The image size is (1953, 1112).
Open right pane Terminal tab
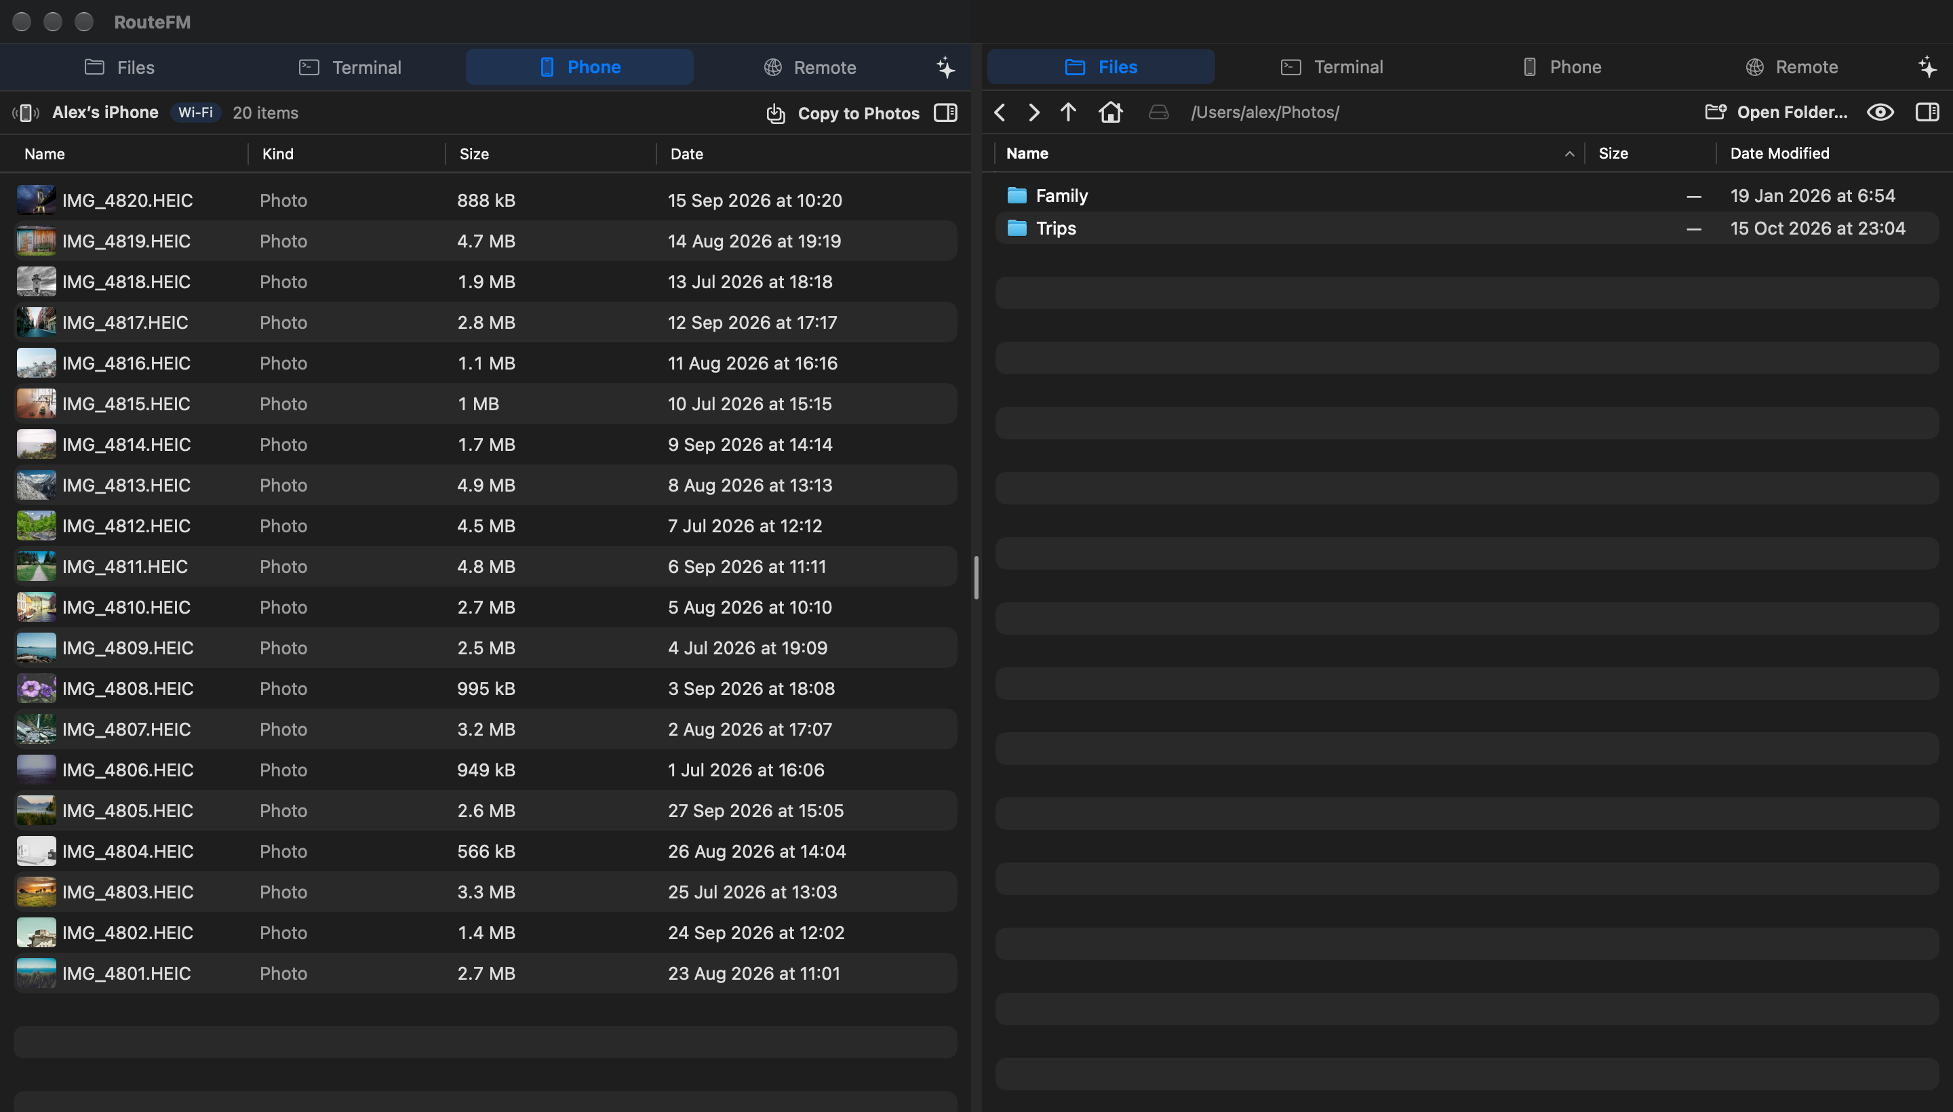1331,66
